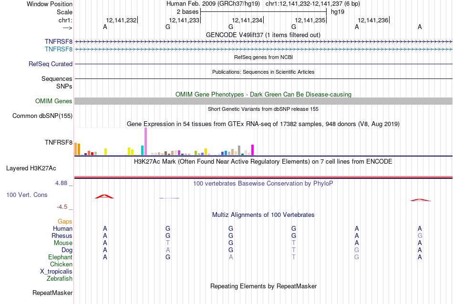Image resolution: width=453 pixels, height=304 pixels.
Task: Click the 2 bases scale bar
Action: [x=263, y=12]
